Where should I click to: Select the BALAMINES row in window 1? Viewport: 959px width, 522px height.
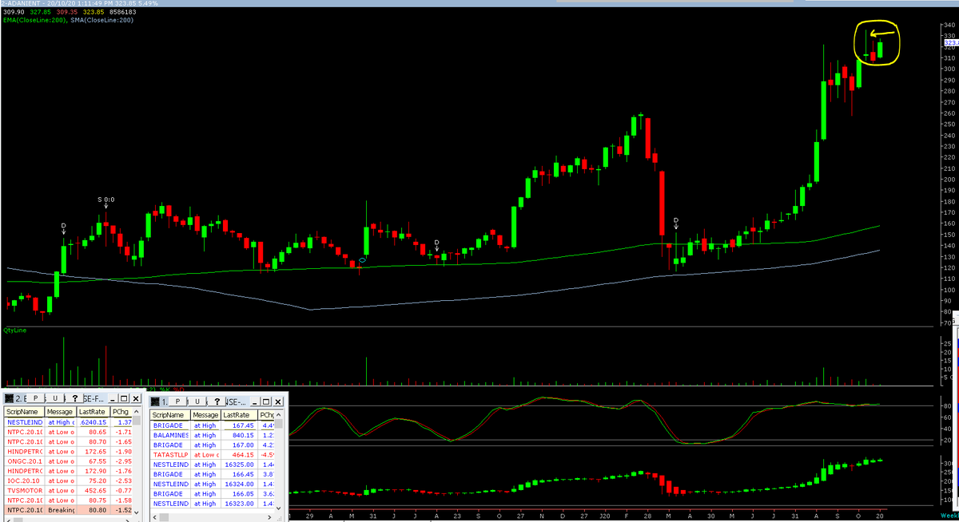coord(212,435)
